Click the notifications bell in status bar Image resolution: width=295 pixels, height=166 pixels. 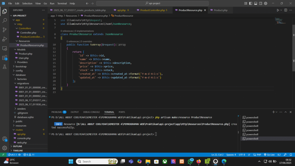(290, 155)
